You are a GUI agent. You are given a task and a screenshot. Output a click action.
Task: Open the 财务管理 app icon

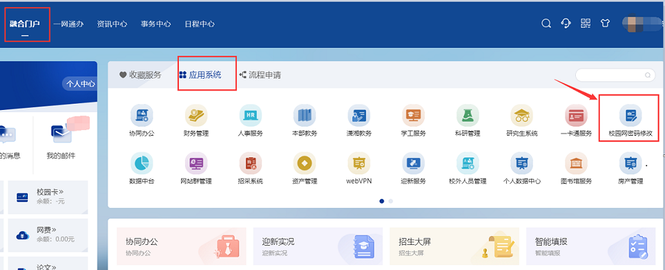click(x=196, y=115)
